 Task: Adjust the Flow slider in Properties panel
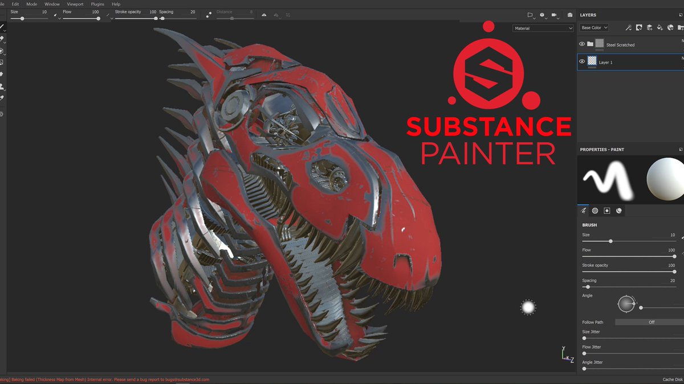point(628,257)
